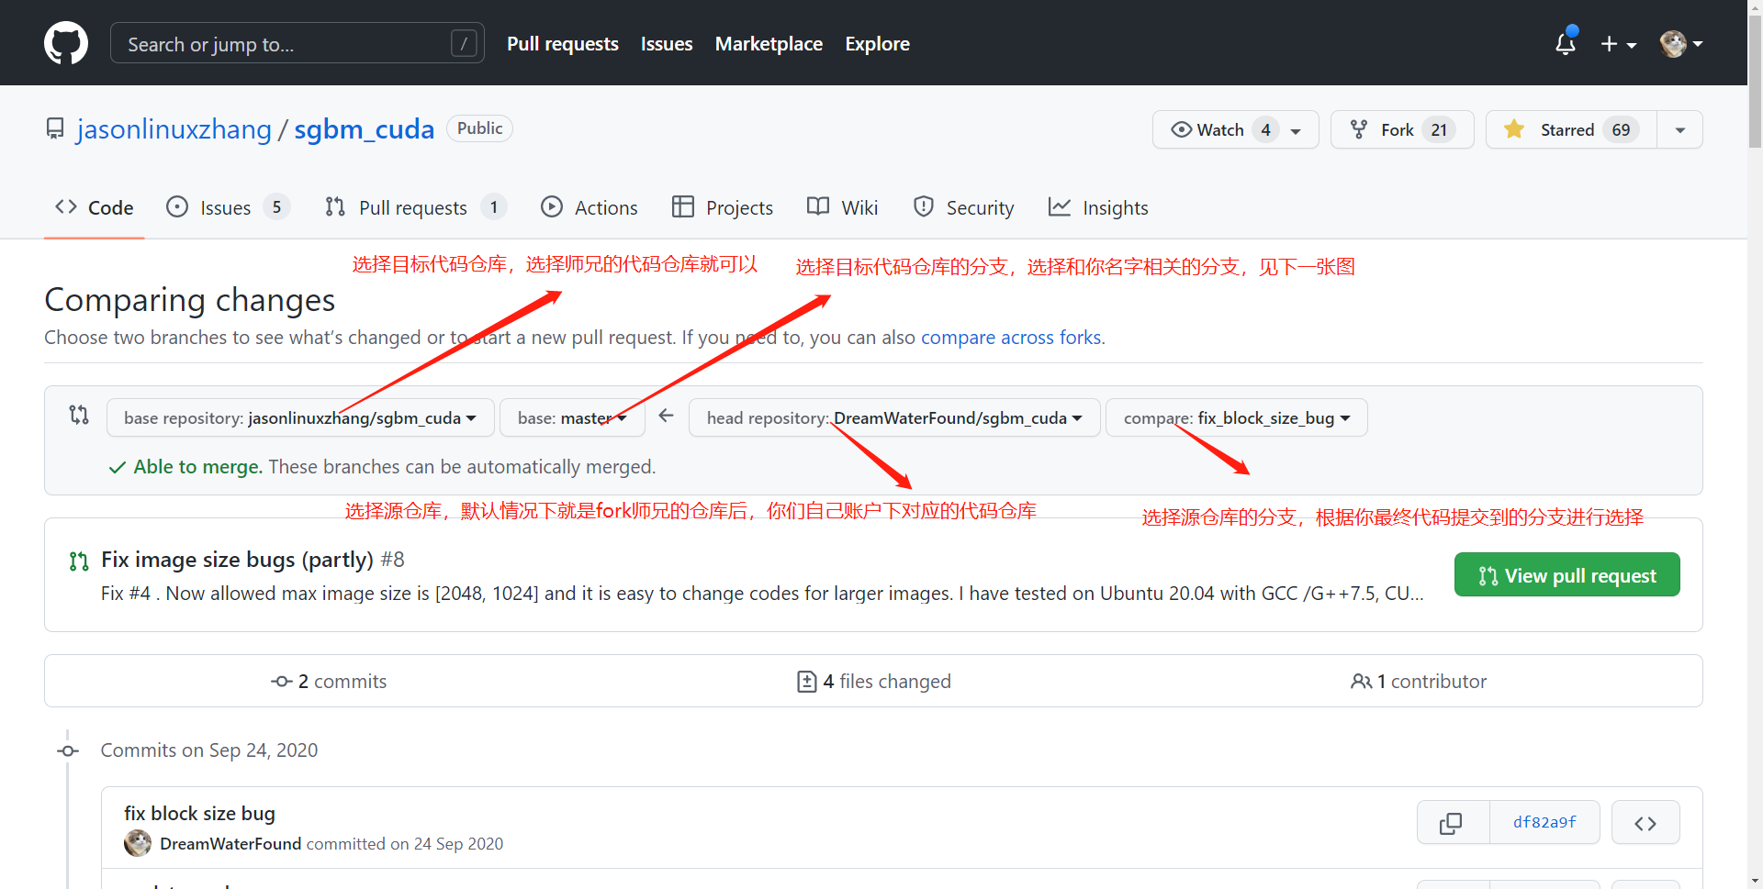The image size is (1763, 889).
Task: Click the Public visibility badge
Action: [479, 128]
